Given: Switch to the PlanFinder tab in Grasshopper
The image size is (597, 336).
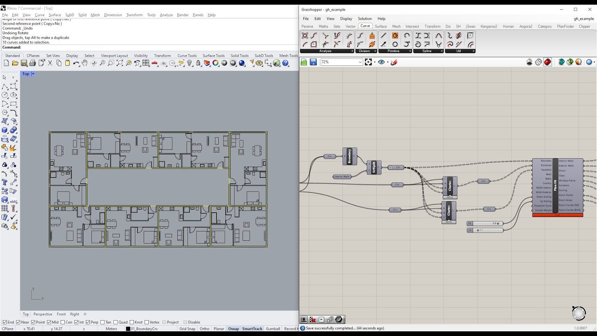Looking at the screenshot, I should pos(565,27).
